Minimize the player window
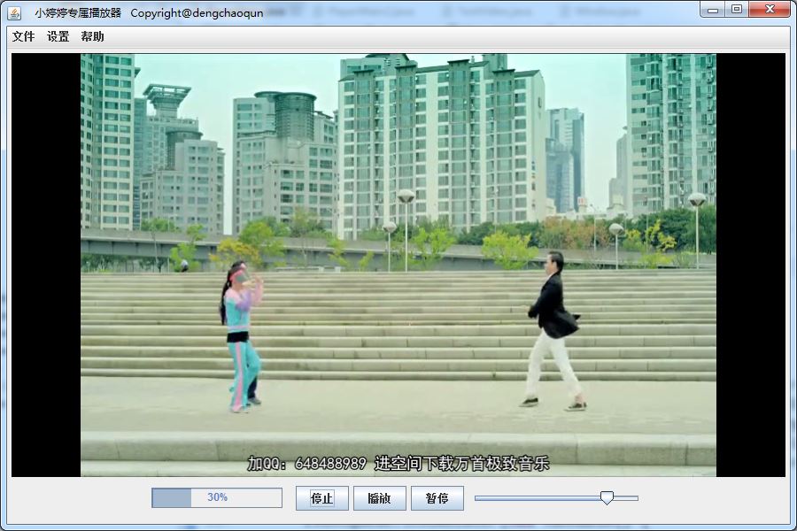Image resolution: width=797 pixels, height=531 pixels. pyautogui.click(x=713, y=10)
